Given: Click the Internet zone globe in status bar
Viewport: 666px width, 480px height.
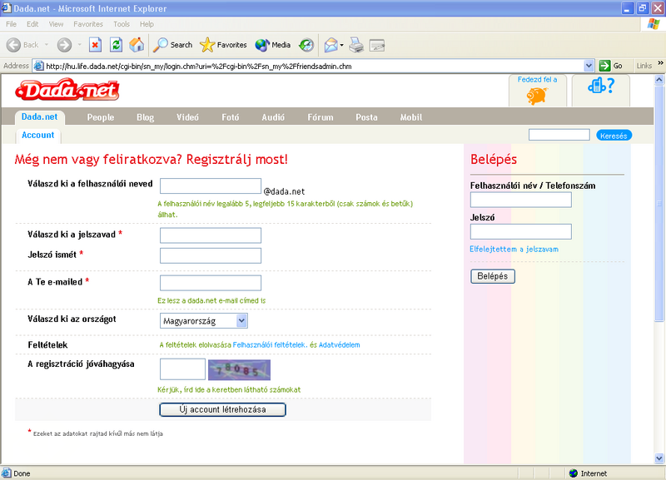Looking at the screenshot, I should (x=574, y=473).
